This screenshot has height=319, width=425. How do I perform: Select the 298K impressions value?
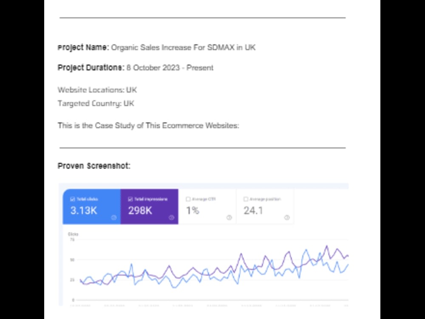140,211
